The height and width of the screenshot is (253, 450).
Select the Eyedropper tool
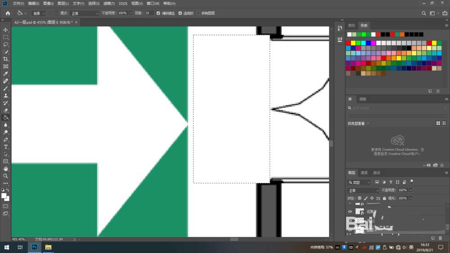tap(6, 74)
